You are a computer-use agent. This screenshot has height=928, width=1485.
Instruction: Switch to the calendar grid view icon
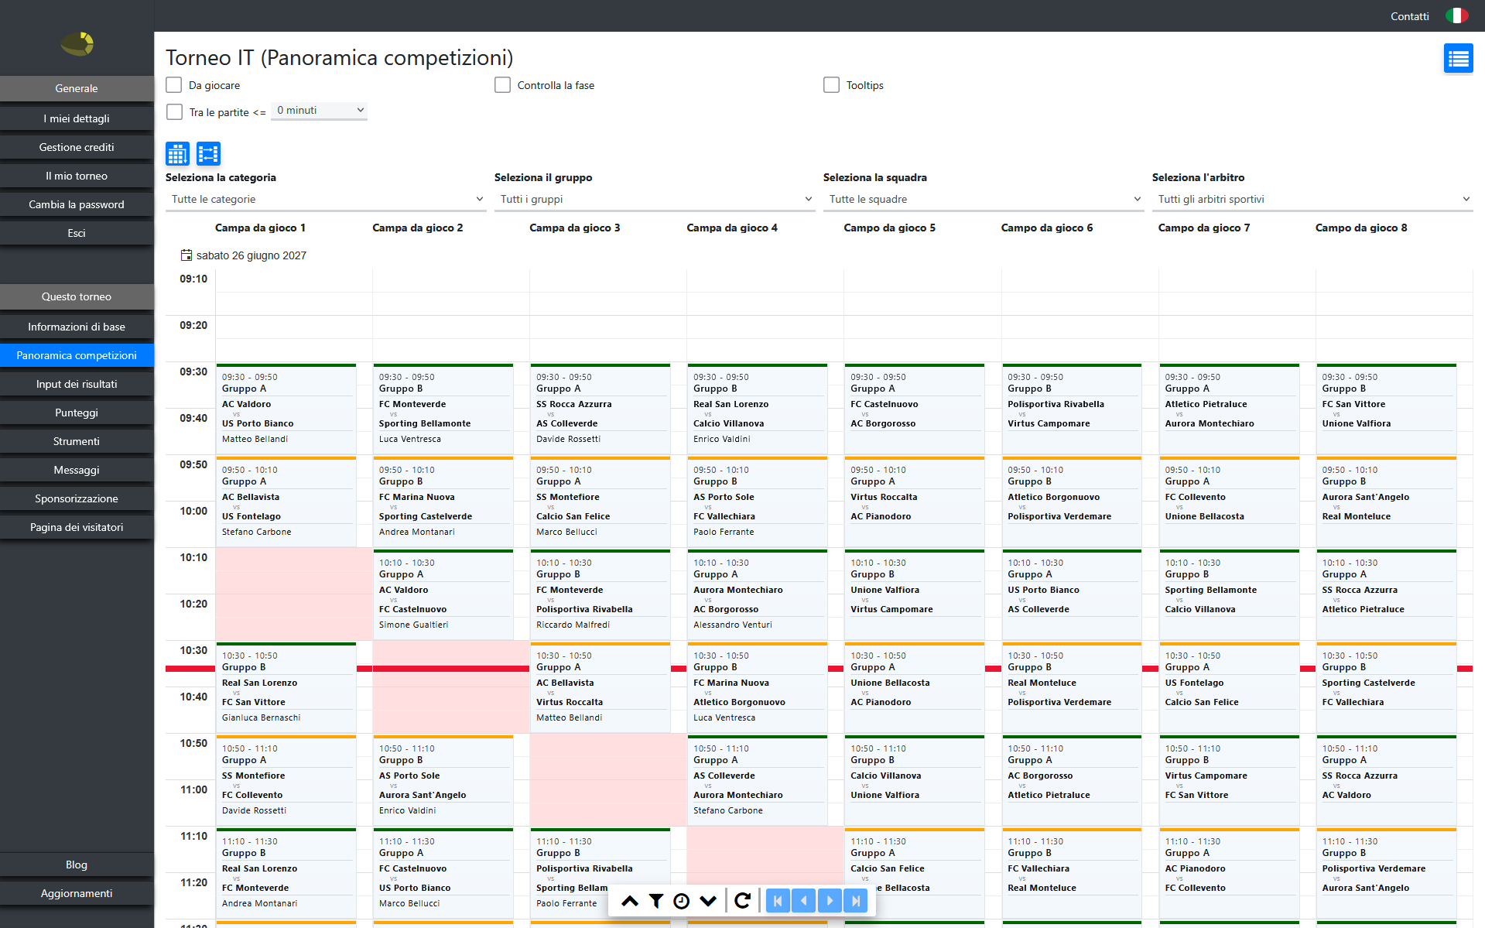coord(177,154)
